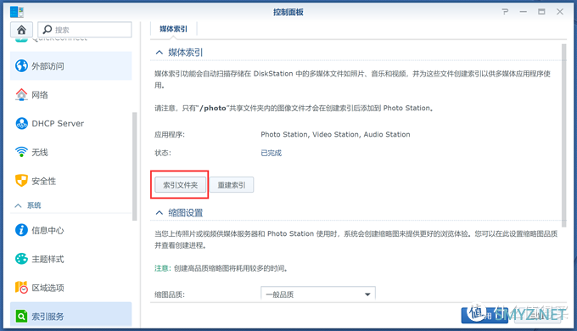Collapse the 缩图设置 section
The height and width of the screenshot is (331, 577).
[159, 213]
